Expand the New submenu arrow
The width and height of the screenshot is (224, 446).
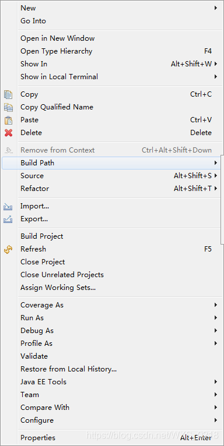pyautogui.click(x=216, y=8)
